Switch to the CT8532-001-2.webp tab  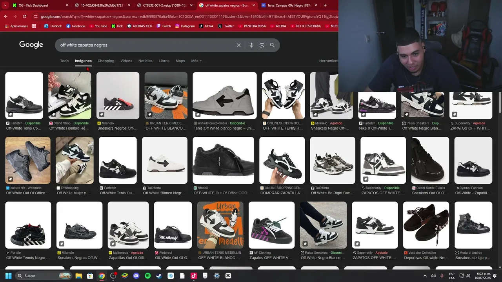pyautogui.click(x=164, y=5)
